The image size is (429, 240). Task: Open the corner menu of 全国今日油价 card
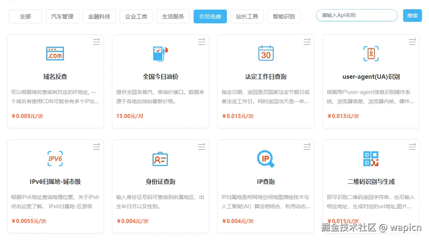201,42
